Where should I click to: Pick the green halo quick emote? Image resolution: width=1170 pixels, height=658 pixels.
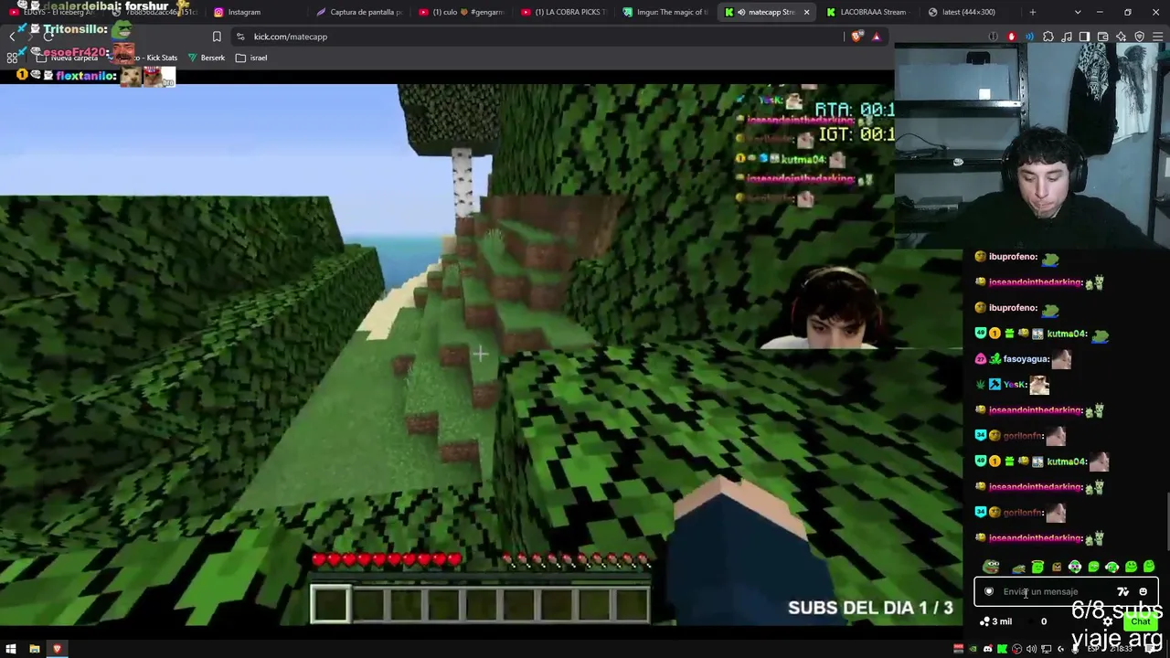pyautogui.click(x=1037, y=567)
